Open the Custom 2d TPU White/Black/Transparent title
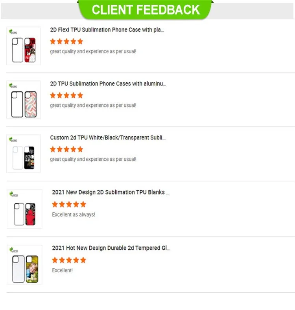 108,138
